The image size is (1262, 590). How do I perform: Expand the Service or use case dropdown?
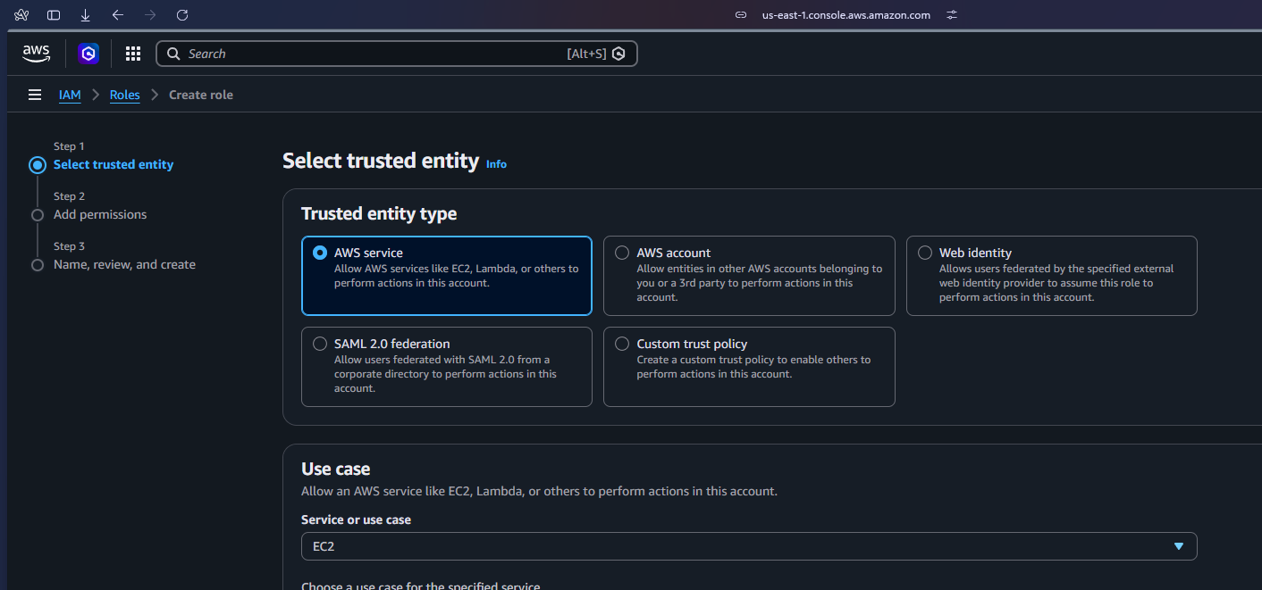[x=748, y=546]
